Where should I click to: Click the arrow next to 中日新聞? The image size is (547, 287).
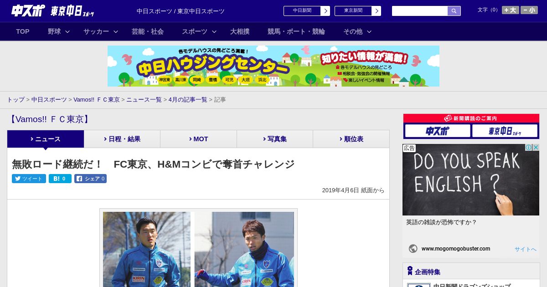click(325, 11)
